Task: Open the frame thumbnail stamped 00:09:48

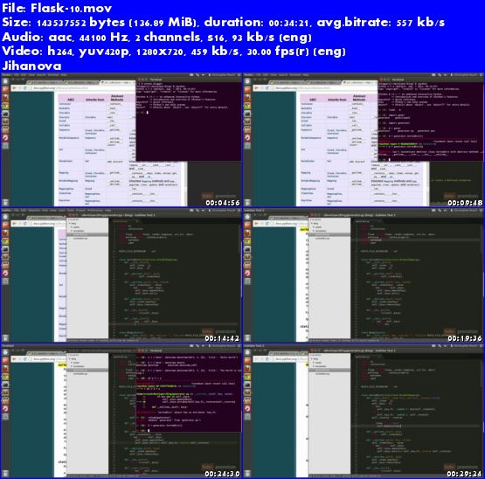Action: point(364,140)
